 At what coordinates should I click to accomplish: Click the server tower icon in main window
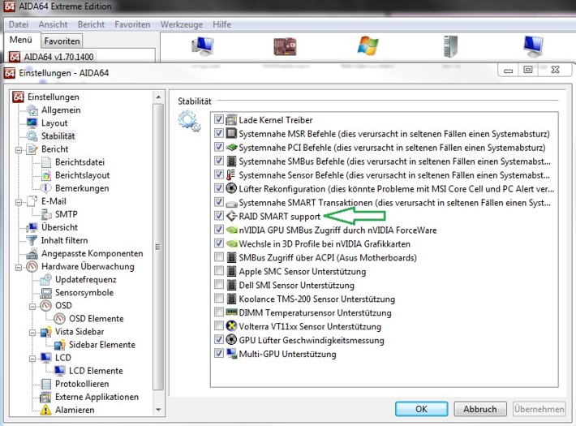[x=451, y=46]
